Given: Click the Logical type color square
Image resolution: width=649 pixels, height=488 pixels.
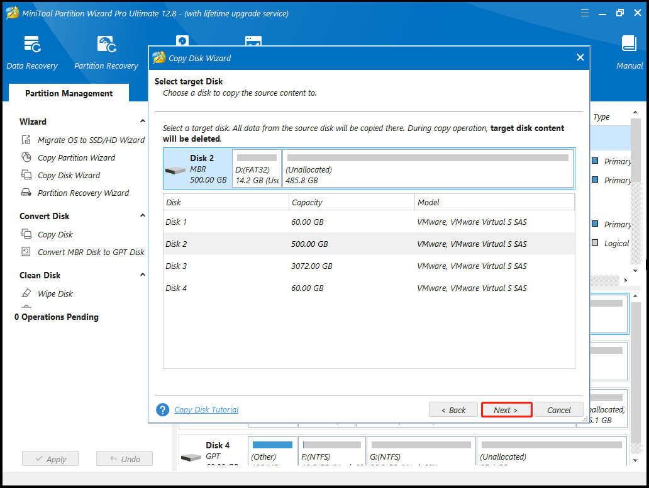Looking at the screenshot, I should click(595, 243).
